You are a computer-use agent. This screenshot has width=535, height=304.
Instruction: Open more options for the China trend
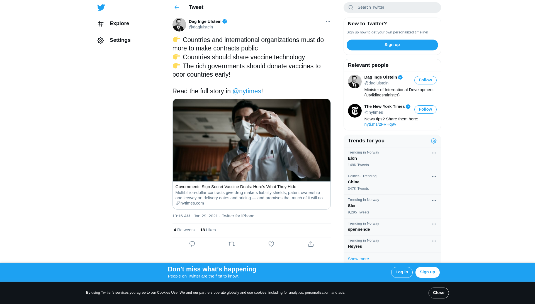[x=434, y=177]
